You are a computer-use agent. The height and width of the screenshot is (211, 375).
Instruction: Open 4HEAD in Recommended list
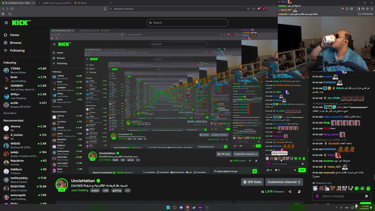click(x=25, y=145)
